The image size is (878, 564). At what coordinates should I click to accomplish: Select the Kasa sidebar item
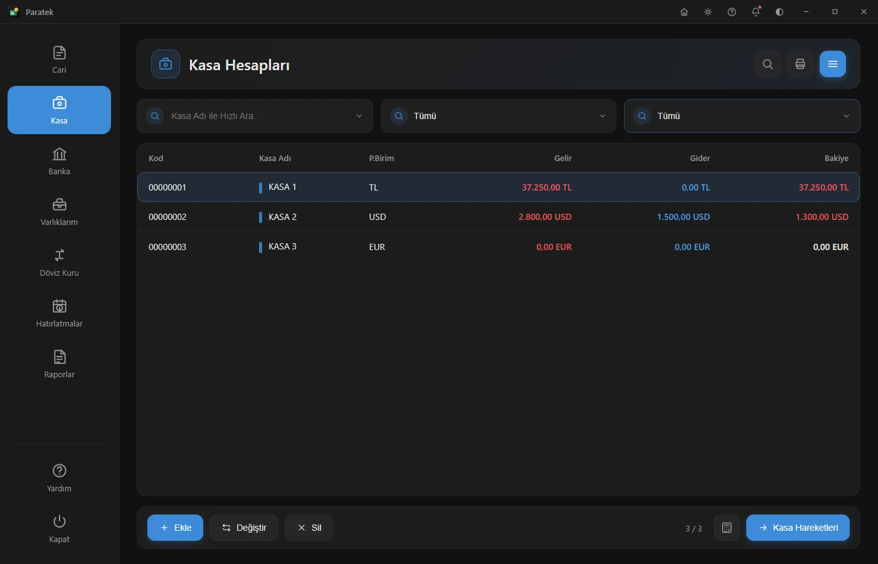pos(59,110)
